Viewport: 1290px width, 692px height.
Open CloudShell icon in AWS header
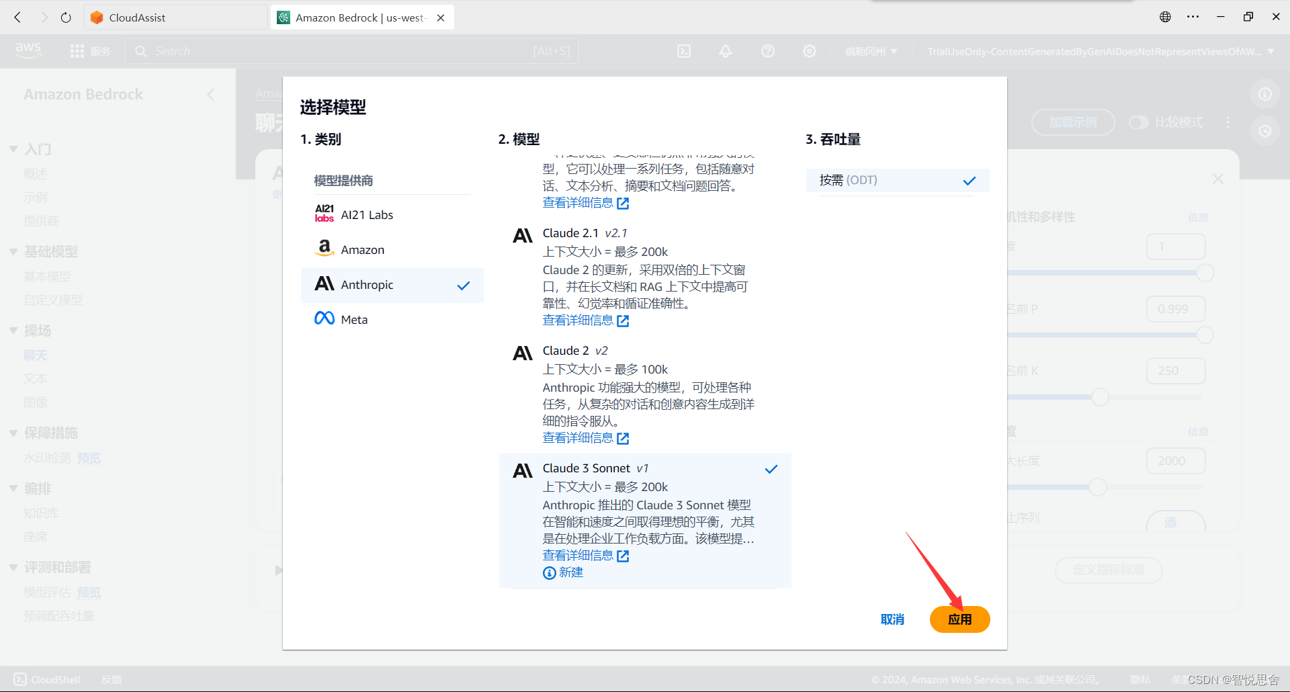(684, 51)
